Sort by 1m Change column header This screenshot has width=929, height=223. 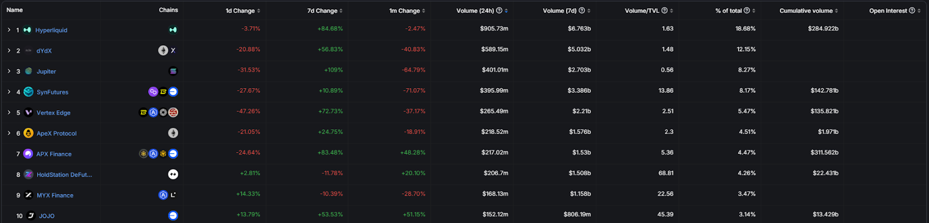click(407, 10)
